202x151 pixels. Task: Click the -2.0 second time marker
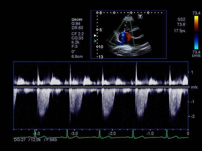(x=112, y=133)
